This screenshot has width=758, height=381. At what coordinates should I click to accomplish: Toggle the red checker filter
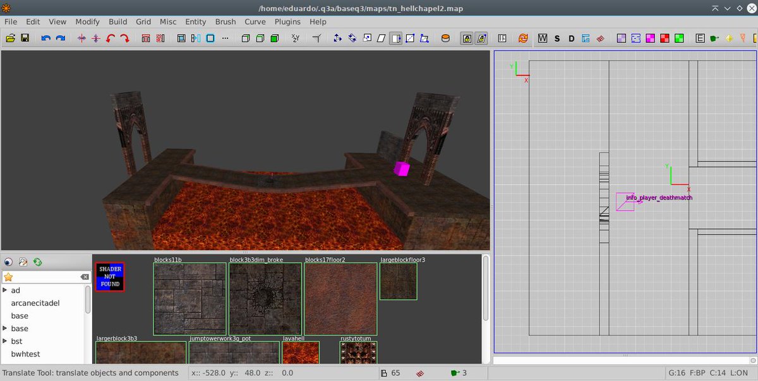tap(665, 38)
